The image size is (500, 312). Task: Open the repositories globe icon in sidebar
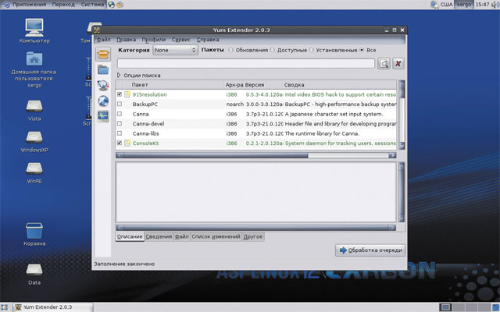coord(103,101)
